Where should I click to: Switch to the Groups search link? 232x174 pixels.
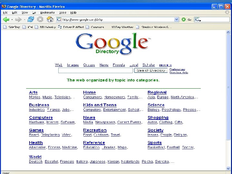click(89, 65)
